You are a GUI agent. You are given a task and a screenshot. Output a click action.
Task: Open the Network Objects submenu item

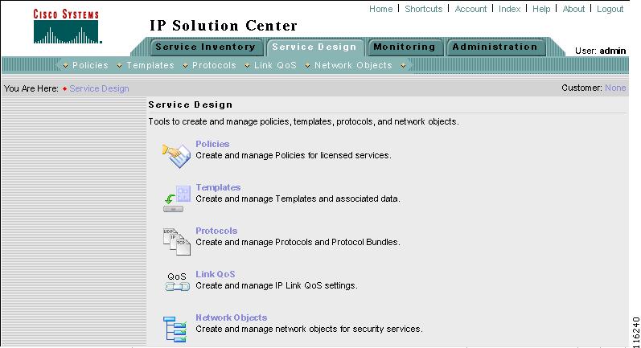click(x=353, y=65)
